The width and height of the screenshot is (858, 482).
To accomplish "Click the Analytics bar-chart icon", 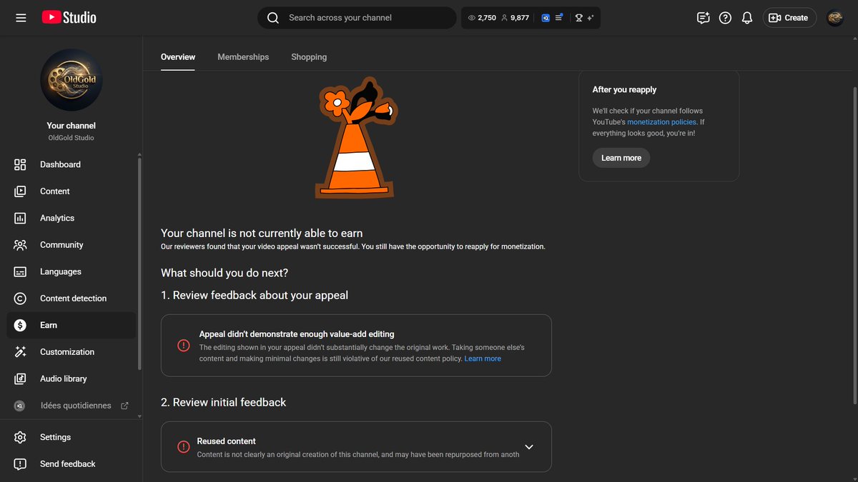I will [20, 218].
